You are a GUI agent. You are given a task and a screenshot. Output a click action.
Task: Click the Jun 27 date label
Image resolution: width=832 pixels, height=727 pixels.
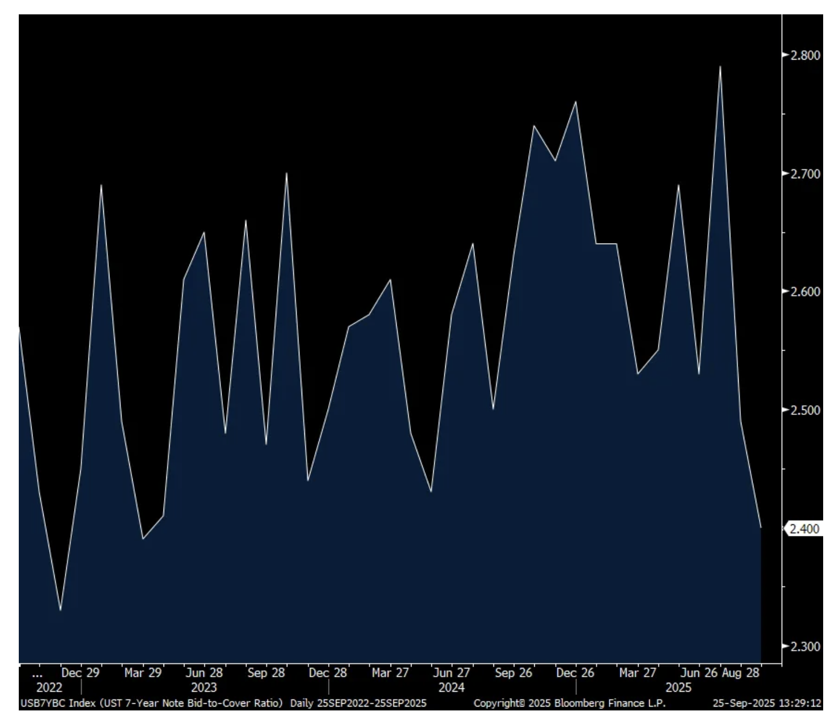tap(451, 673)
